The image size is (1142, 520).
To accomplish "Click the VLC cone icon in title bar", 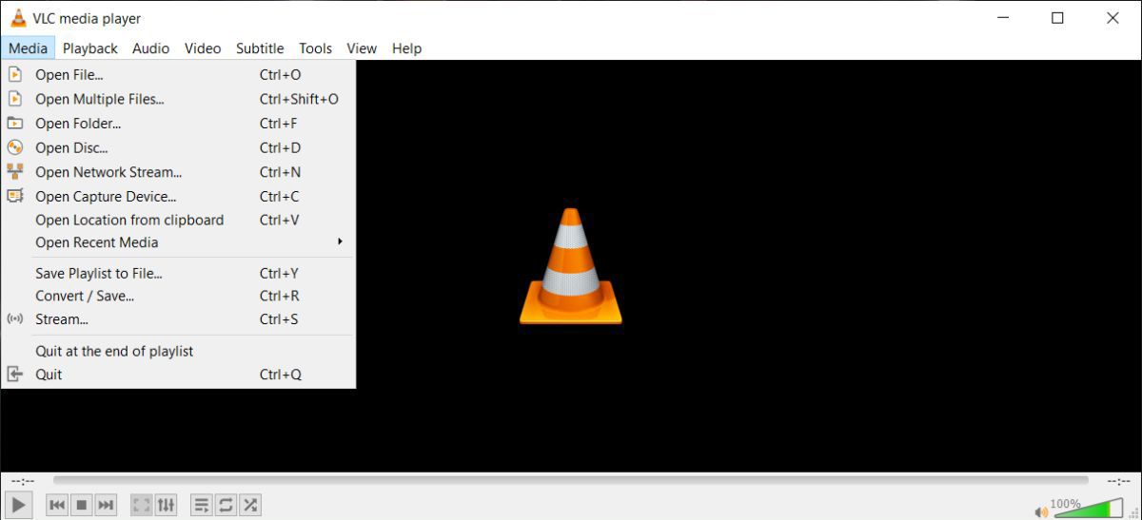I will click(x=18, y=18).
